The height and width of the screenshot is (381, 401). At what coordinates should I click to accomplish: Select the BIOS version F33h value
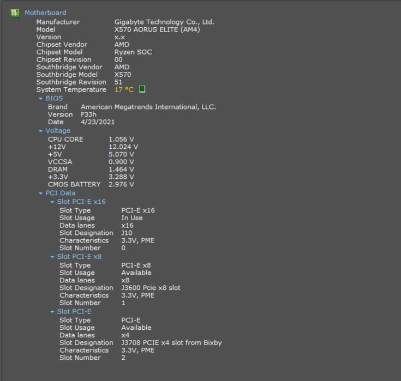click(x=88, y=114)
